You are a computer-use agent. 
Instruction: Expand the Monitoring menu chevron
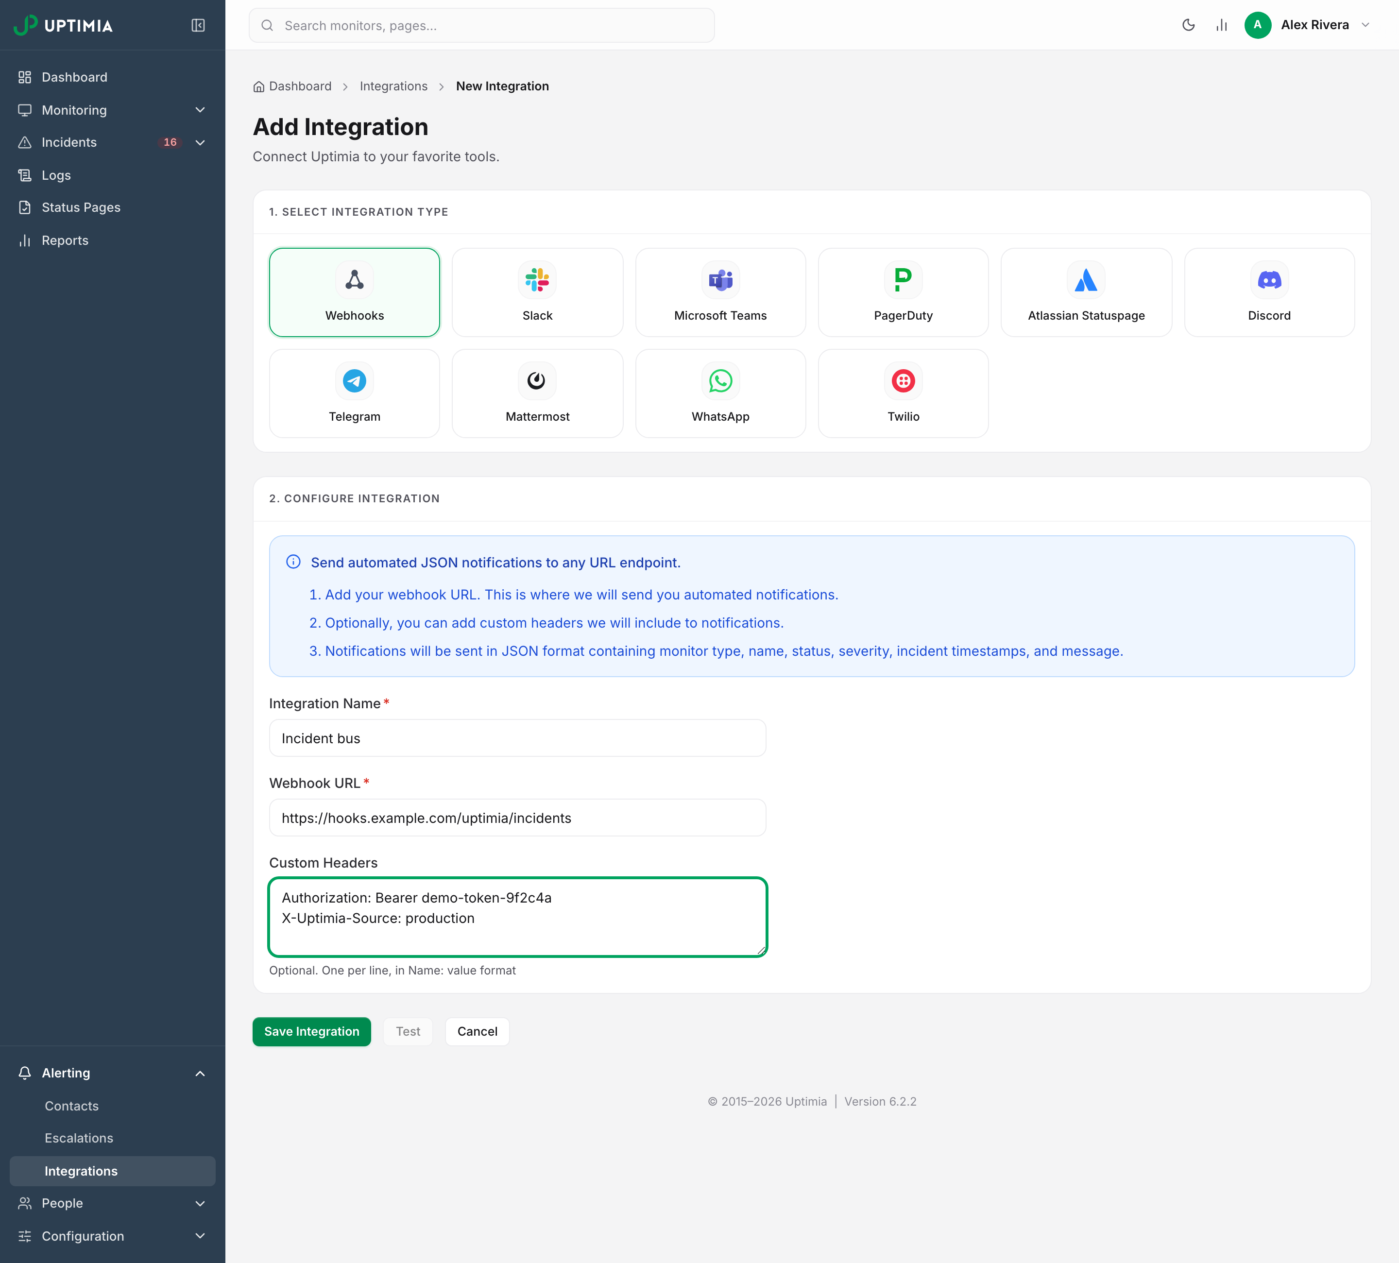coord(200,110)
